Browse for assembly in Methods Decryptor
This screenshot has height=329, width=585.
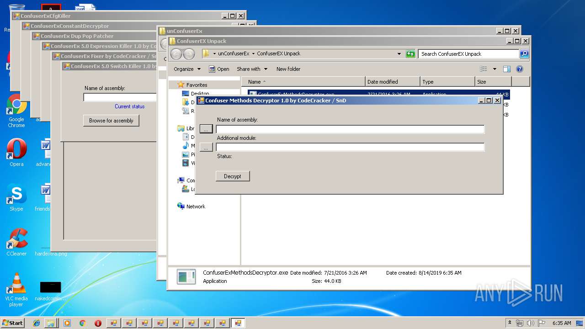click(206, 129)
